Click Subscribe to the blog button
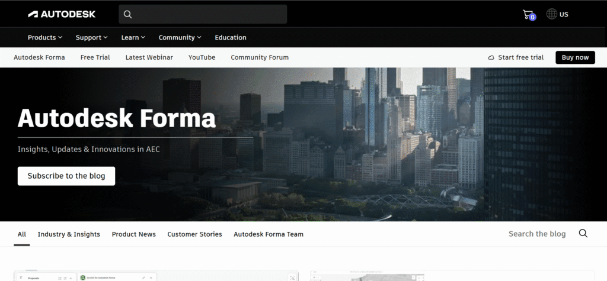 click(66, 176)
